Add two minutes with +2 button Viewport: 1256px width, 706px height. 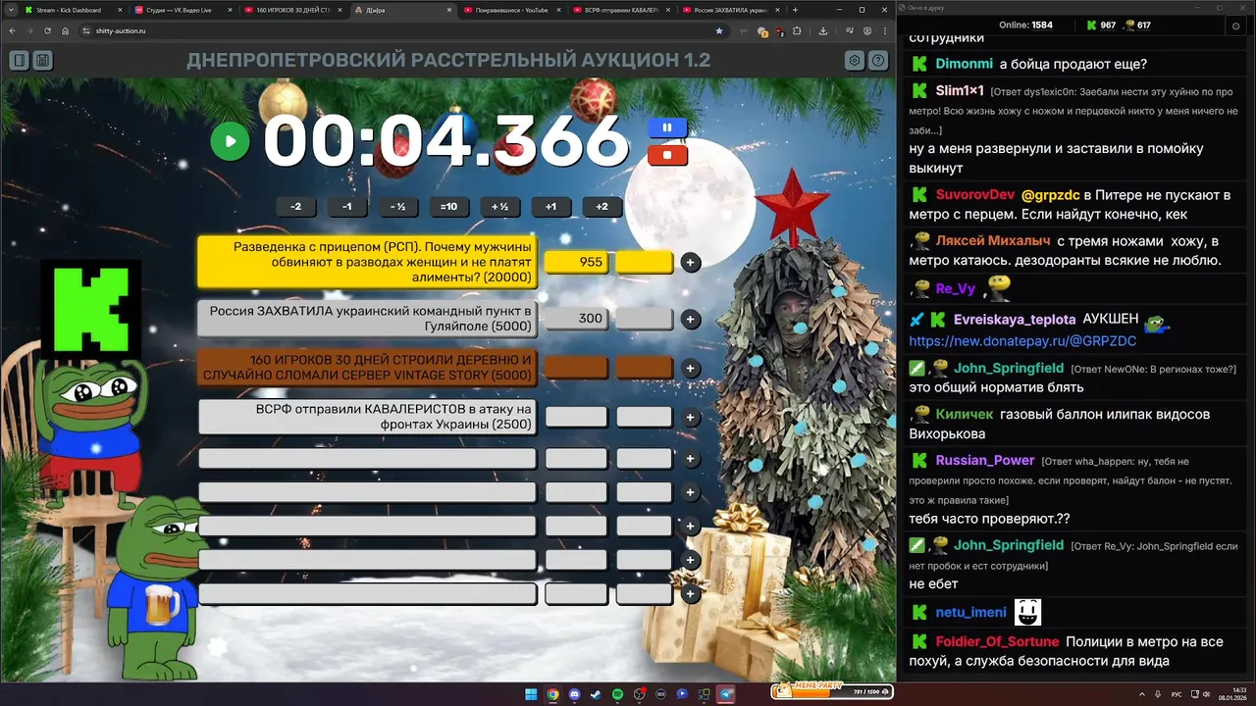click(602, 207)
